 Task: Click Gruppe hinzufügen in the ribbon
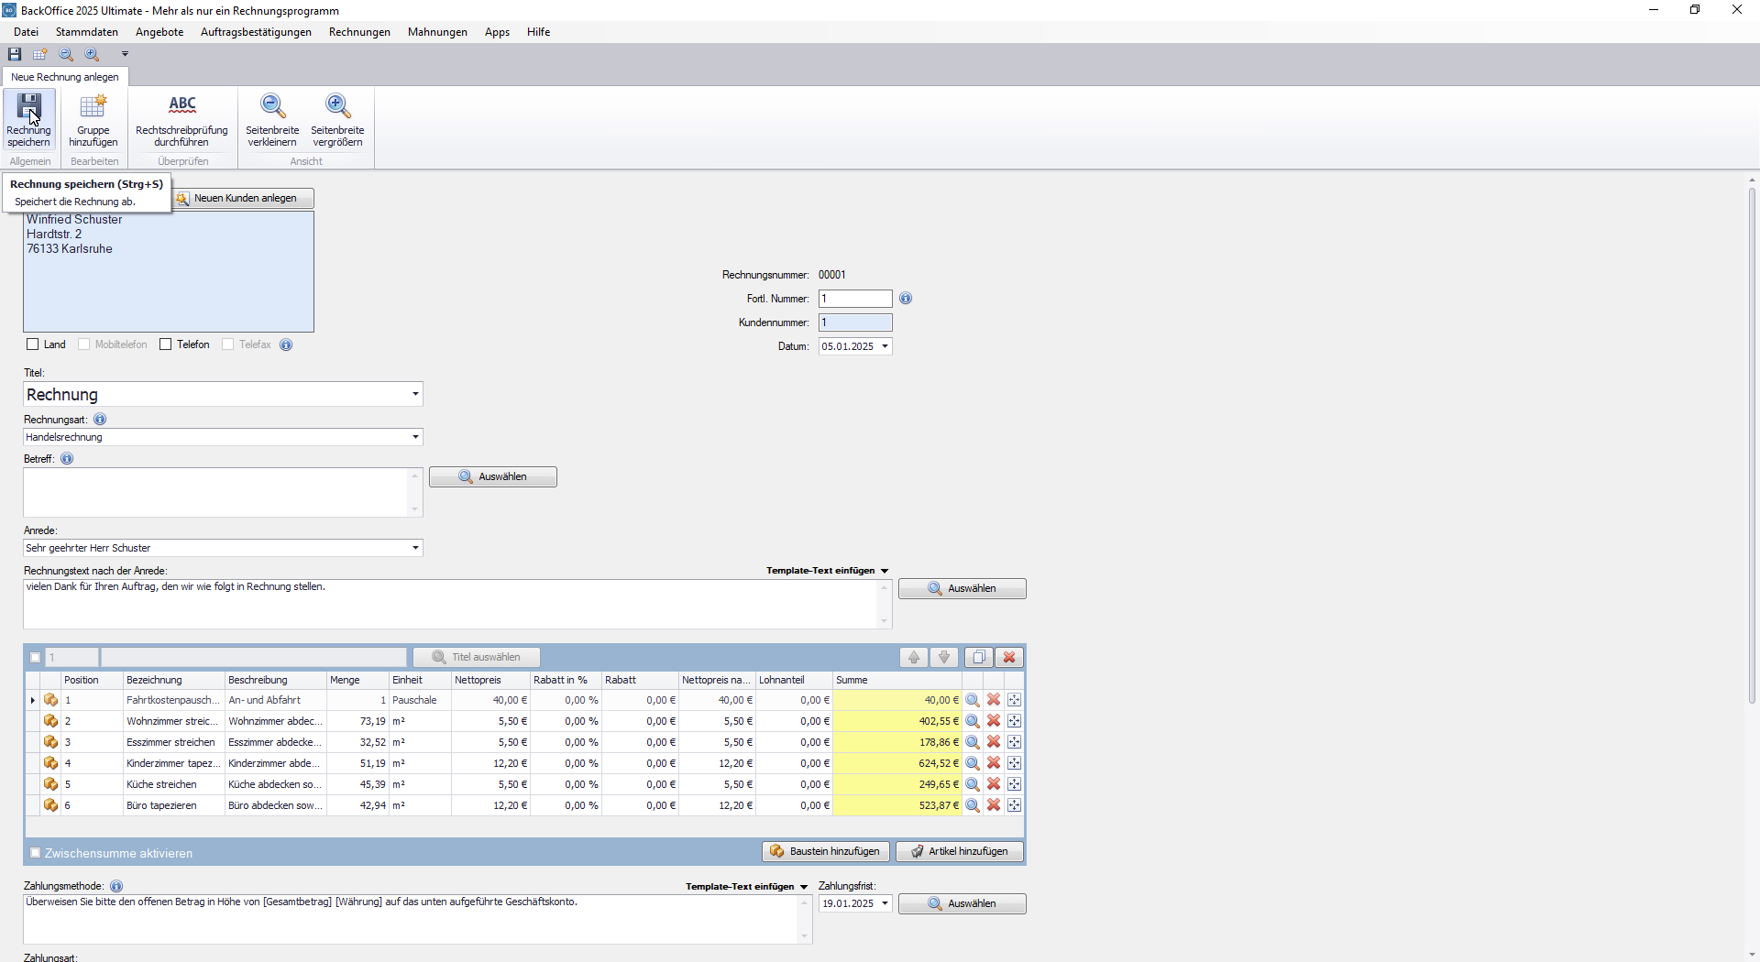click(x=93, y=119)
